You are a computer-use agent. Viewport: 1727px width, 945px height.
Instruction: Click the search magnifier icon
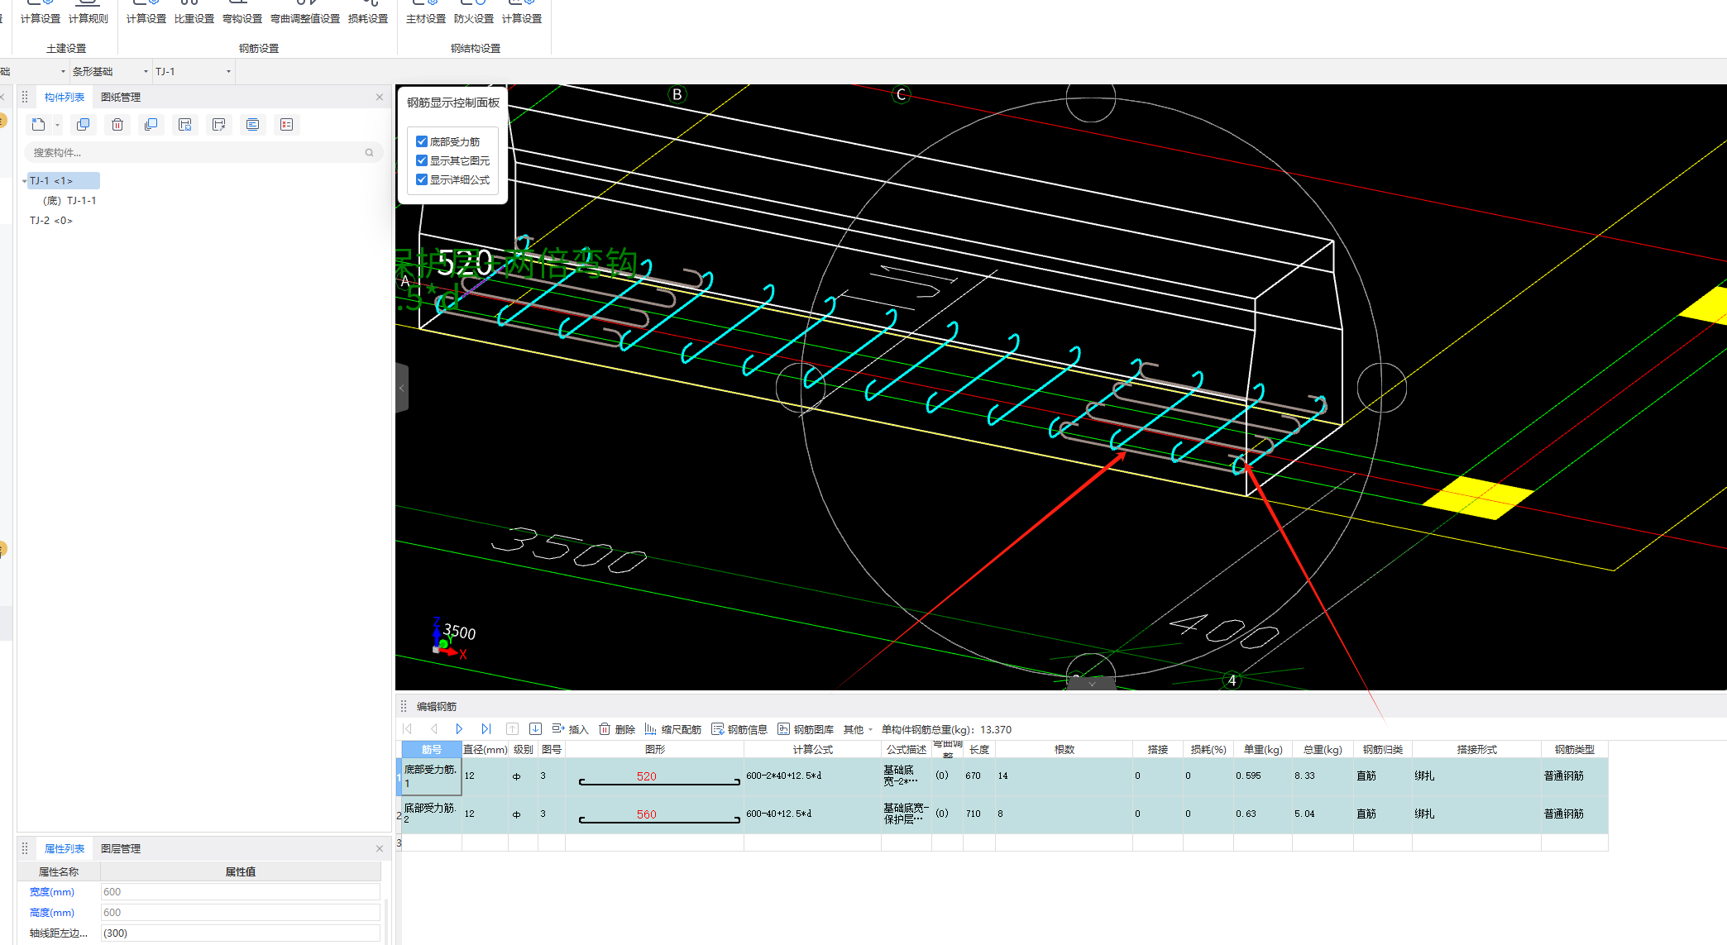pyautogui.click(x=369, y=153)
